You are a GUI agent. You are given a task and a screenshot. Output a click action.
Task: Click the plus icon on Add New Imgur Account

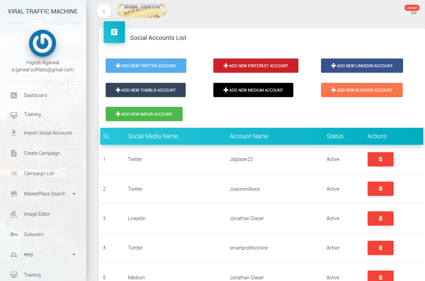118,114
